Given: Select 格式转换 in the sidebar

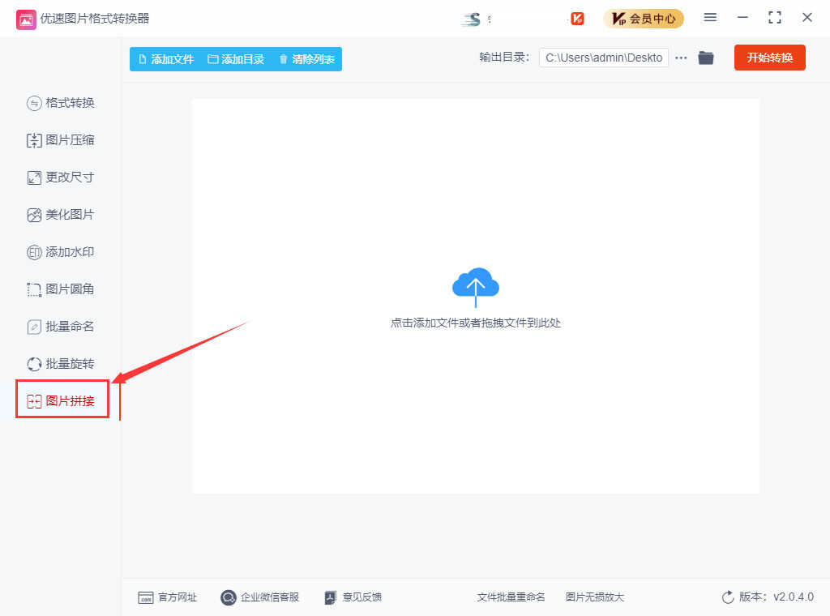Looking at the screenshot, I should pyautogui.click(x=61, y=103).
